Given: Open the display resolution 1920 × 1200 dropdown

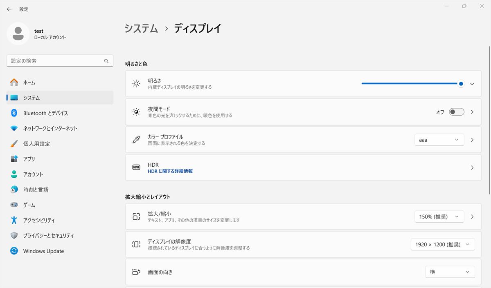Looking at the screenshot, I should [442, 244].
